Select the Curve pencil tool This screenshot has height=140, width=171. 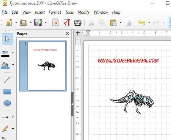coord(5,129)
